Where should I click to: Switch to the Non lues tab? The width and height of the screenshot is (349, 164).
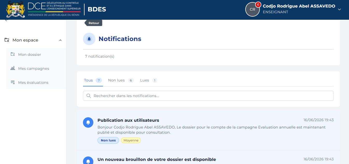[121, 80]
